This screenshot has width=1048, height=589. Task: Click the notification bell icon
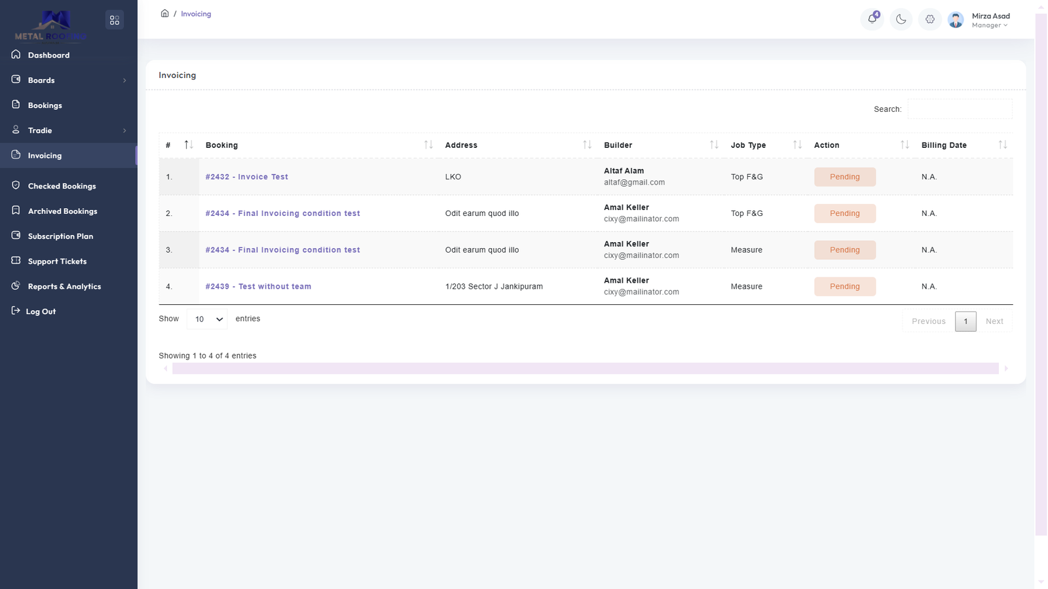pyautogui.click(x=872, y=19)
